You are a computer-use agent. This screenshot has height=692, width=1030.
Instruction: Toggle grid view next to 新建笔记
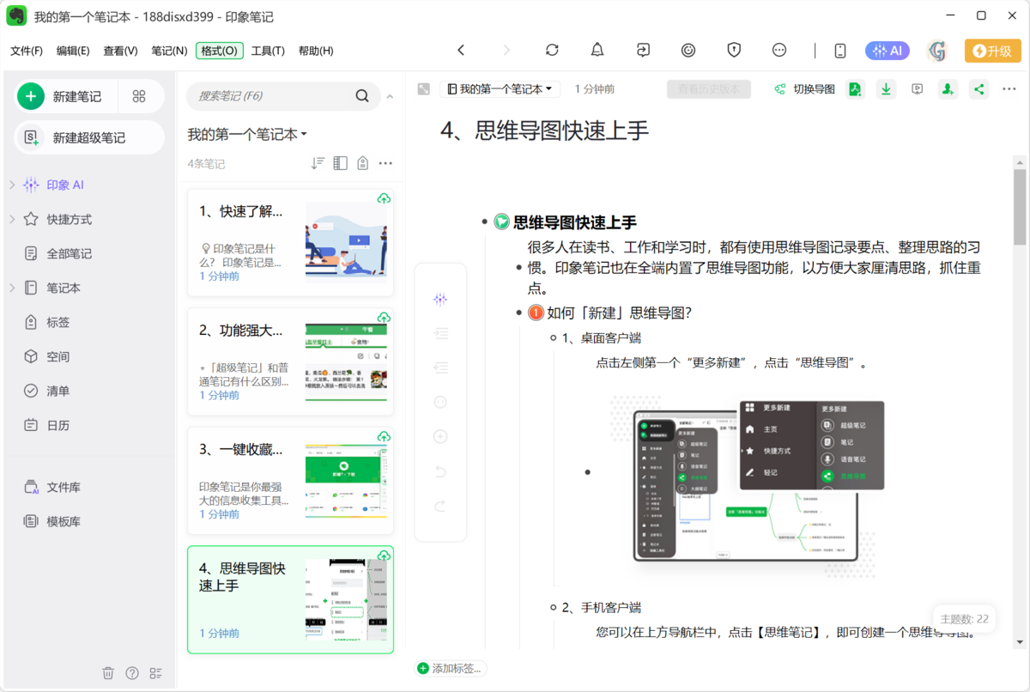tap(137, 96)
